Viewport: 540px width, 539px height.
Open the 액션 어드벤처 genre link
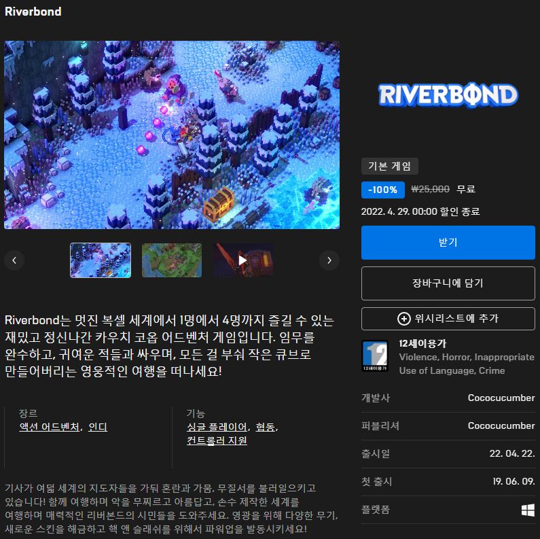(x=50, y=427)
